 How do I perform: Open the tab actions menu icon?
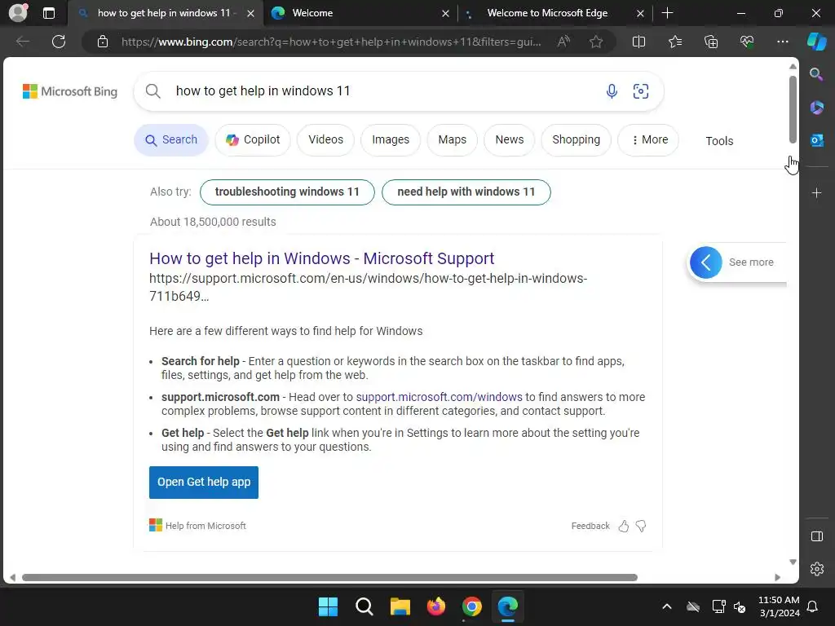click(49, 13)
